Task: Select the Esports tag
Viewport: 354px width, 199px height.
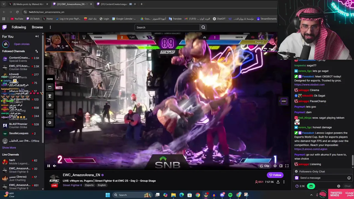Action: (x=89, y=185)
